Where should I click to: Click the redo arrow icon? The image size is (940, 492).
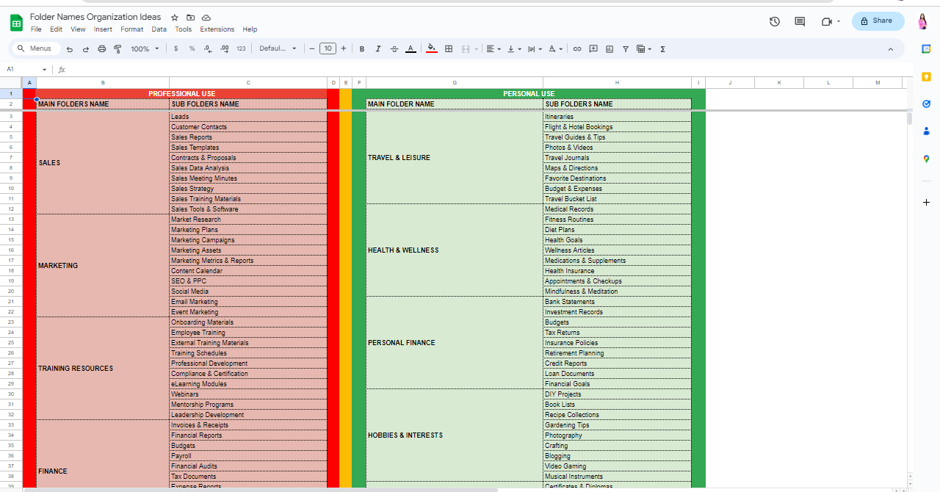coord(86,49)
